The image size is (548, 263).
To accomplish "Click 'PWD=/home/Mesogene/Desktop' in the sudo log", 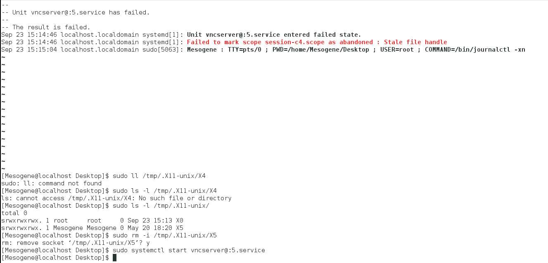I will (320, 50).
